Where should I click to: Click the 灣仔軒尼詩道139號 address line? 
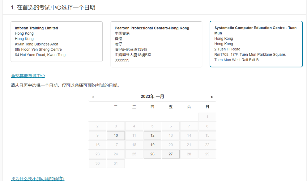click(x=131, y=50)
